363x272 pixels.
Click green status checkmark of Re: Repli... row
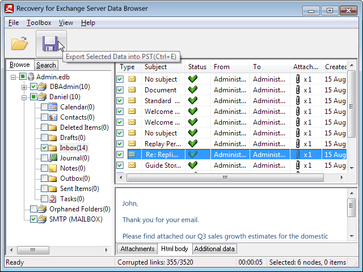pyautogui.click(x=193, y=154)
